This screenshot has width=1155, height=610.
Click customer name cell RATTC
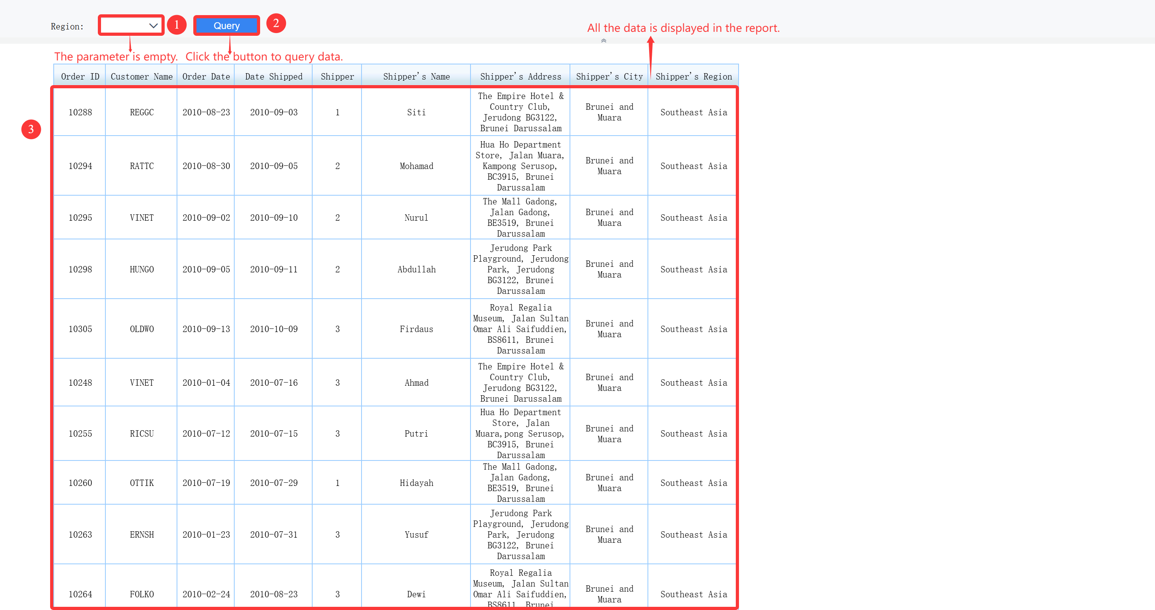click(x=141, y=166)
